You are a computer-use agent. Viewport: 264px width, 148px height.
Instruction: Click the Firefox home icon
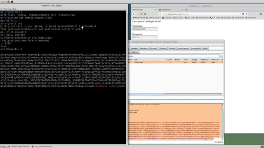[145, 14]
